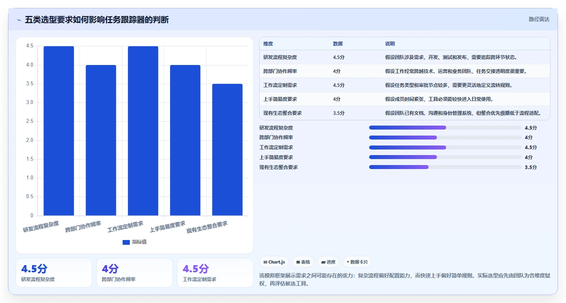Click the description 假设团队涉及需求、开发、测试和发布
This screenshot has height=303, width=566.
(x=451, y=57)
